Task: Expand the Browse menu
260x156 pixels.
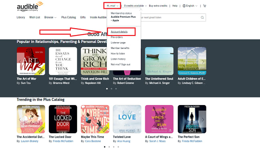Action: point(50,18)
